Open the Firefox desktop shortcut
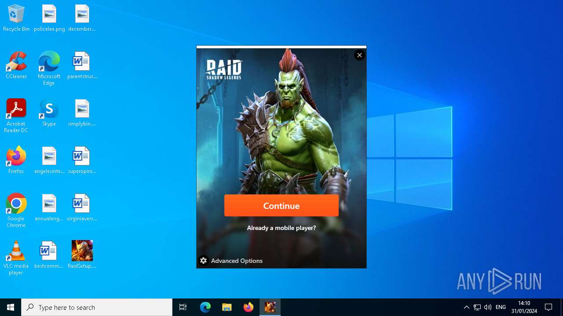 coord(16,160)
